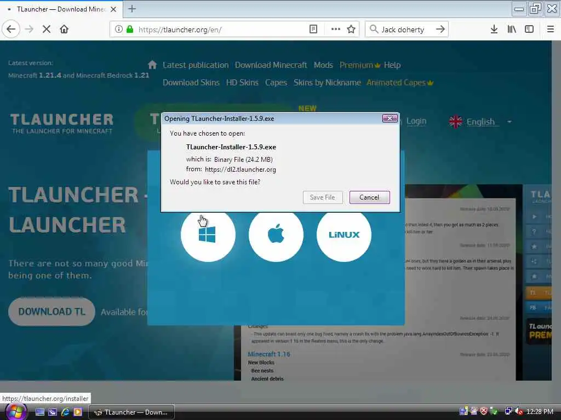Choose the Windows download icon

tap(208, 235)
